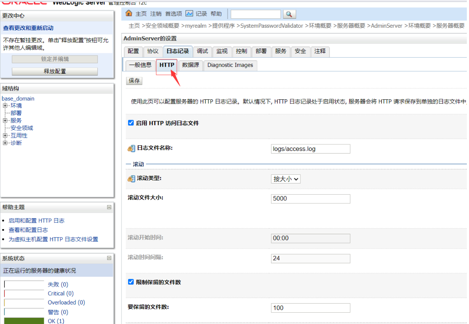
Task: Collapse the 系统状态 panel using its minimize icon
Action: point(109,258)
